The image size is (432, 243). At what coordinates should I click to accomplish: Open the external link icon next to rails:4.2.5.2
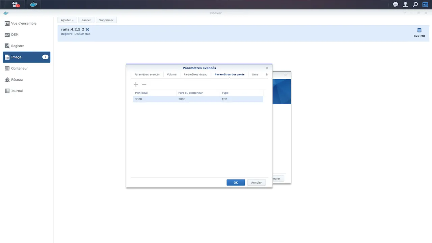(x=87, y=30)
